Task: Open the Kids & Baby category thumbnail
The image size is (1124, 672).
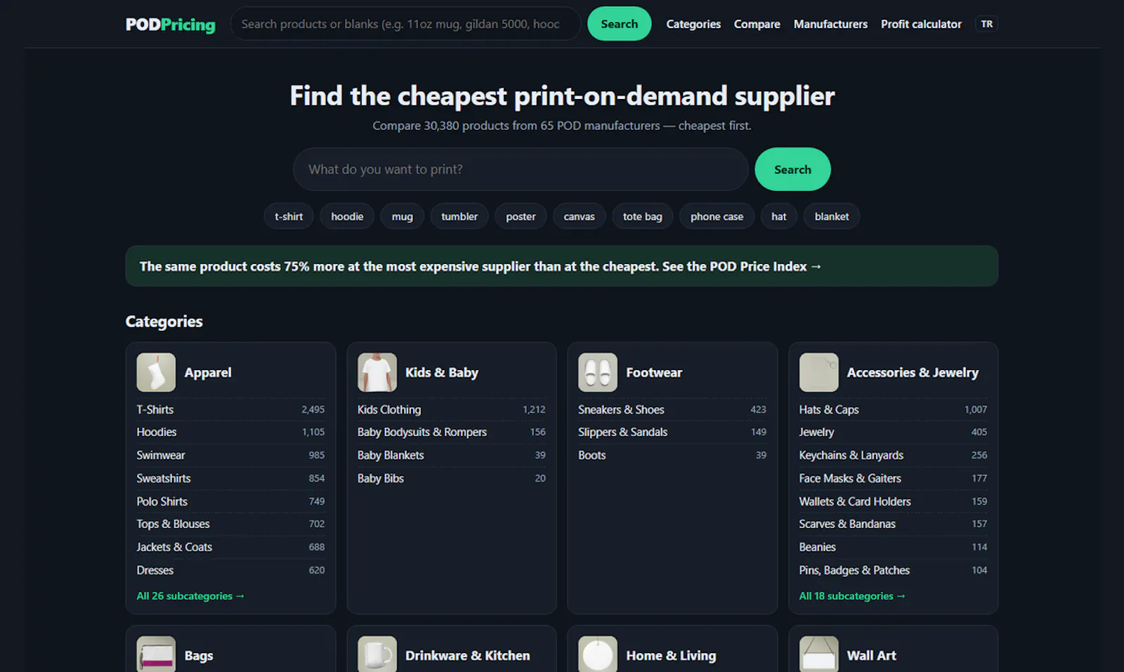Action: pyautogui.click(x=377, y=372)
